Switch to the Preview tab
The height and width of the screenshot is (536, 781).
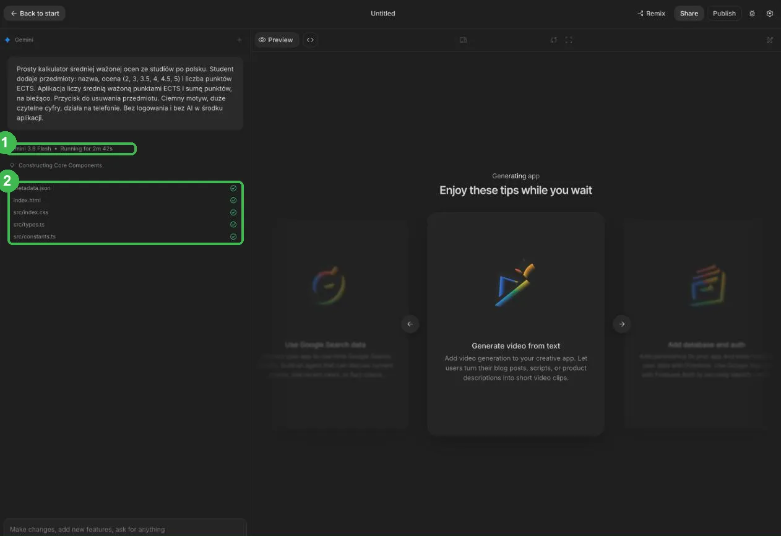tap(276, 40)
